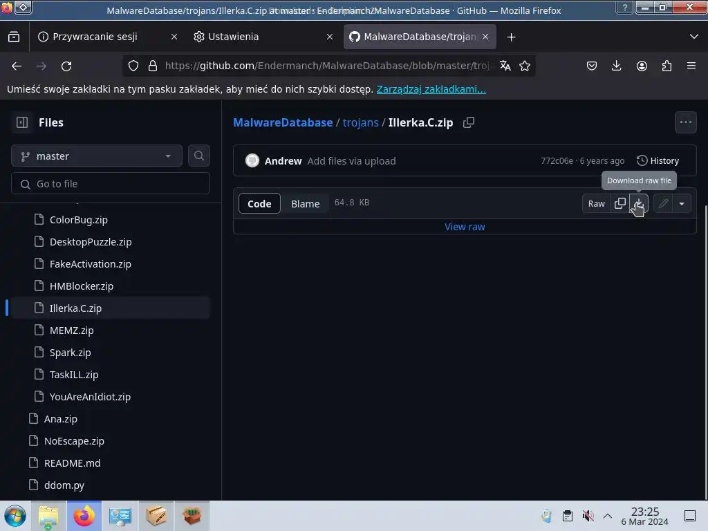The width and height of the screenshot is (708, 531).
Task: Open commit 772c06e link
Action: click(x=557, y=160)
